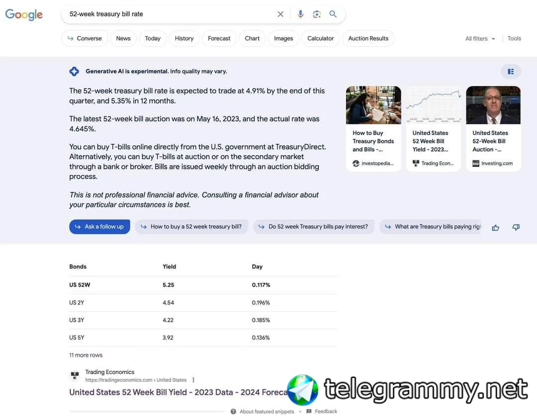Image resolution: width=537 pixels, height=420 pixels.
Task: Click the Ask a follow up button
Action: [99, 226]
